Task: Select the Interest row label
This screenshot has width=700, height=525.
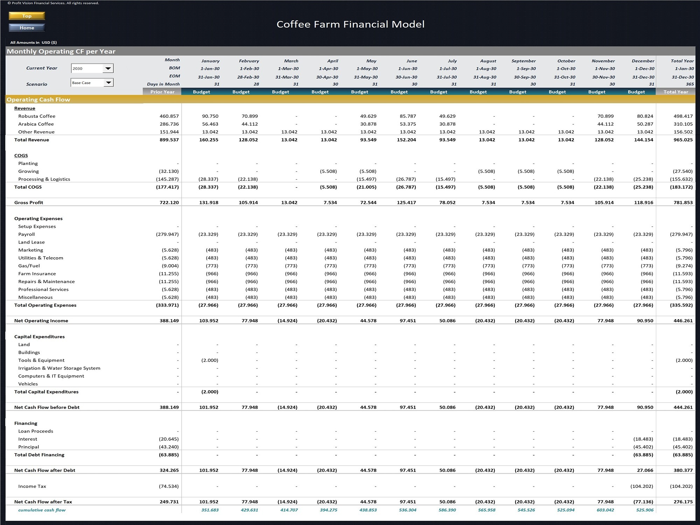Action: point(28,439)
